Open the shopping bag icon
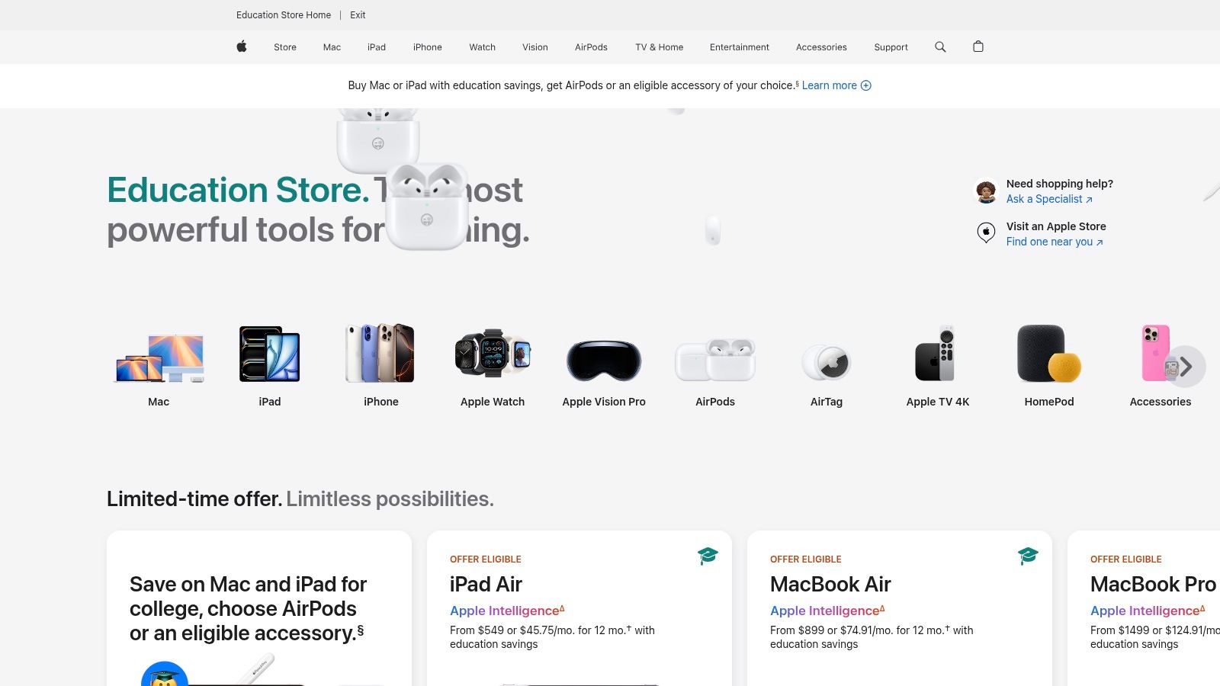This screenshot has height=686, width=1220. [978, 46]
